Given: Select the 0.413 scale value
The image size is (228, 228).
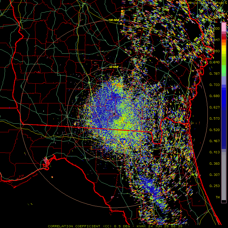Looking at the screenshot, I should (215, 152).
